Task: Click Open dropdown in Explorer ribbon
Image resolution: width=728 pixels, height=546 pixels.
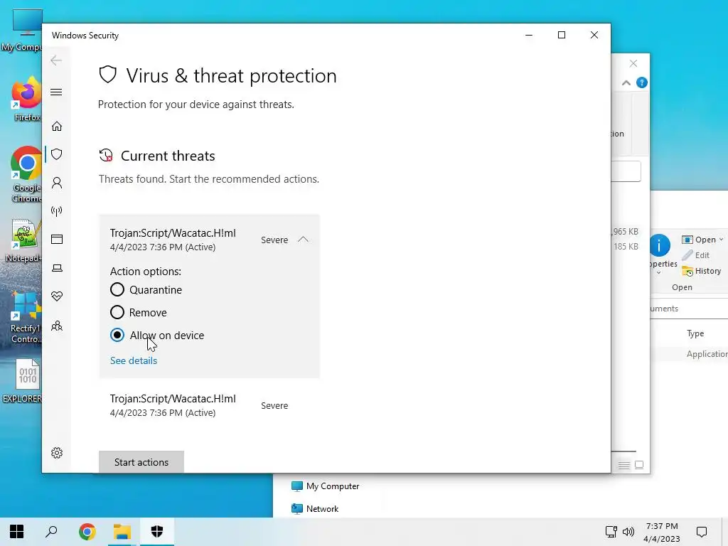Action: tap(702, 240)
